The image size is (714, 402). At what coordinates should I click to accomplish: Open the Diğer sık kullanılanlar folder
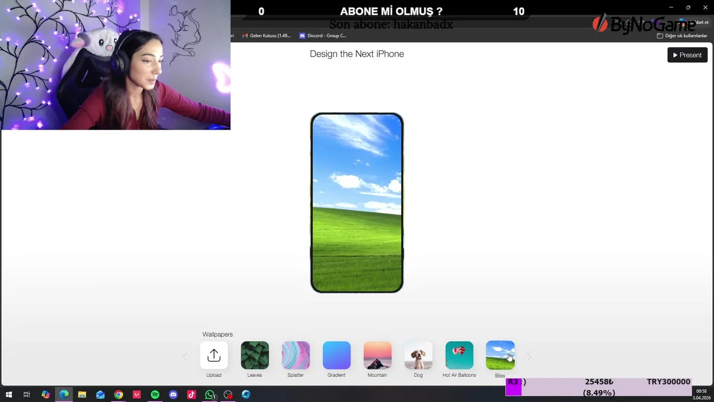pyautogui.click(x=682, y=36)
